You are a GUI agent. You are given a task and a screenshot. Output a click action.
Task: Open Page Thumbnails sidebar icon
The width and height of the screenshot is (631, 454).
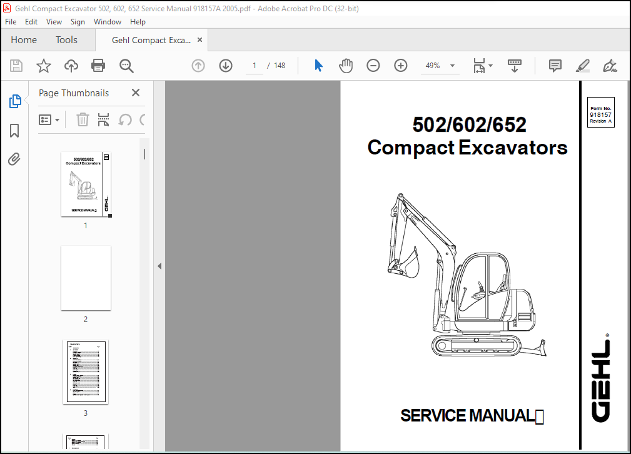click(x=15, y=101)
